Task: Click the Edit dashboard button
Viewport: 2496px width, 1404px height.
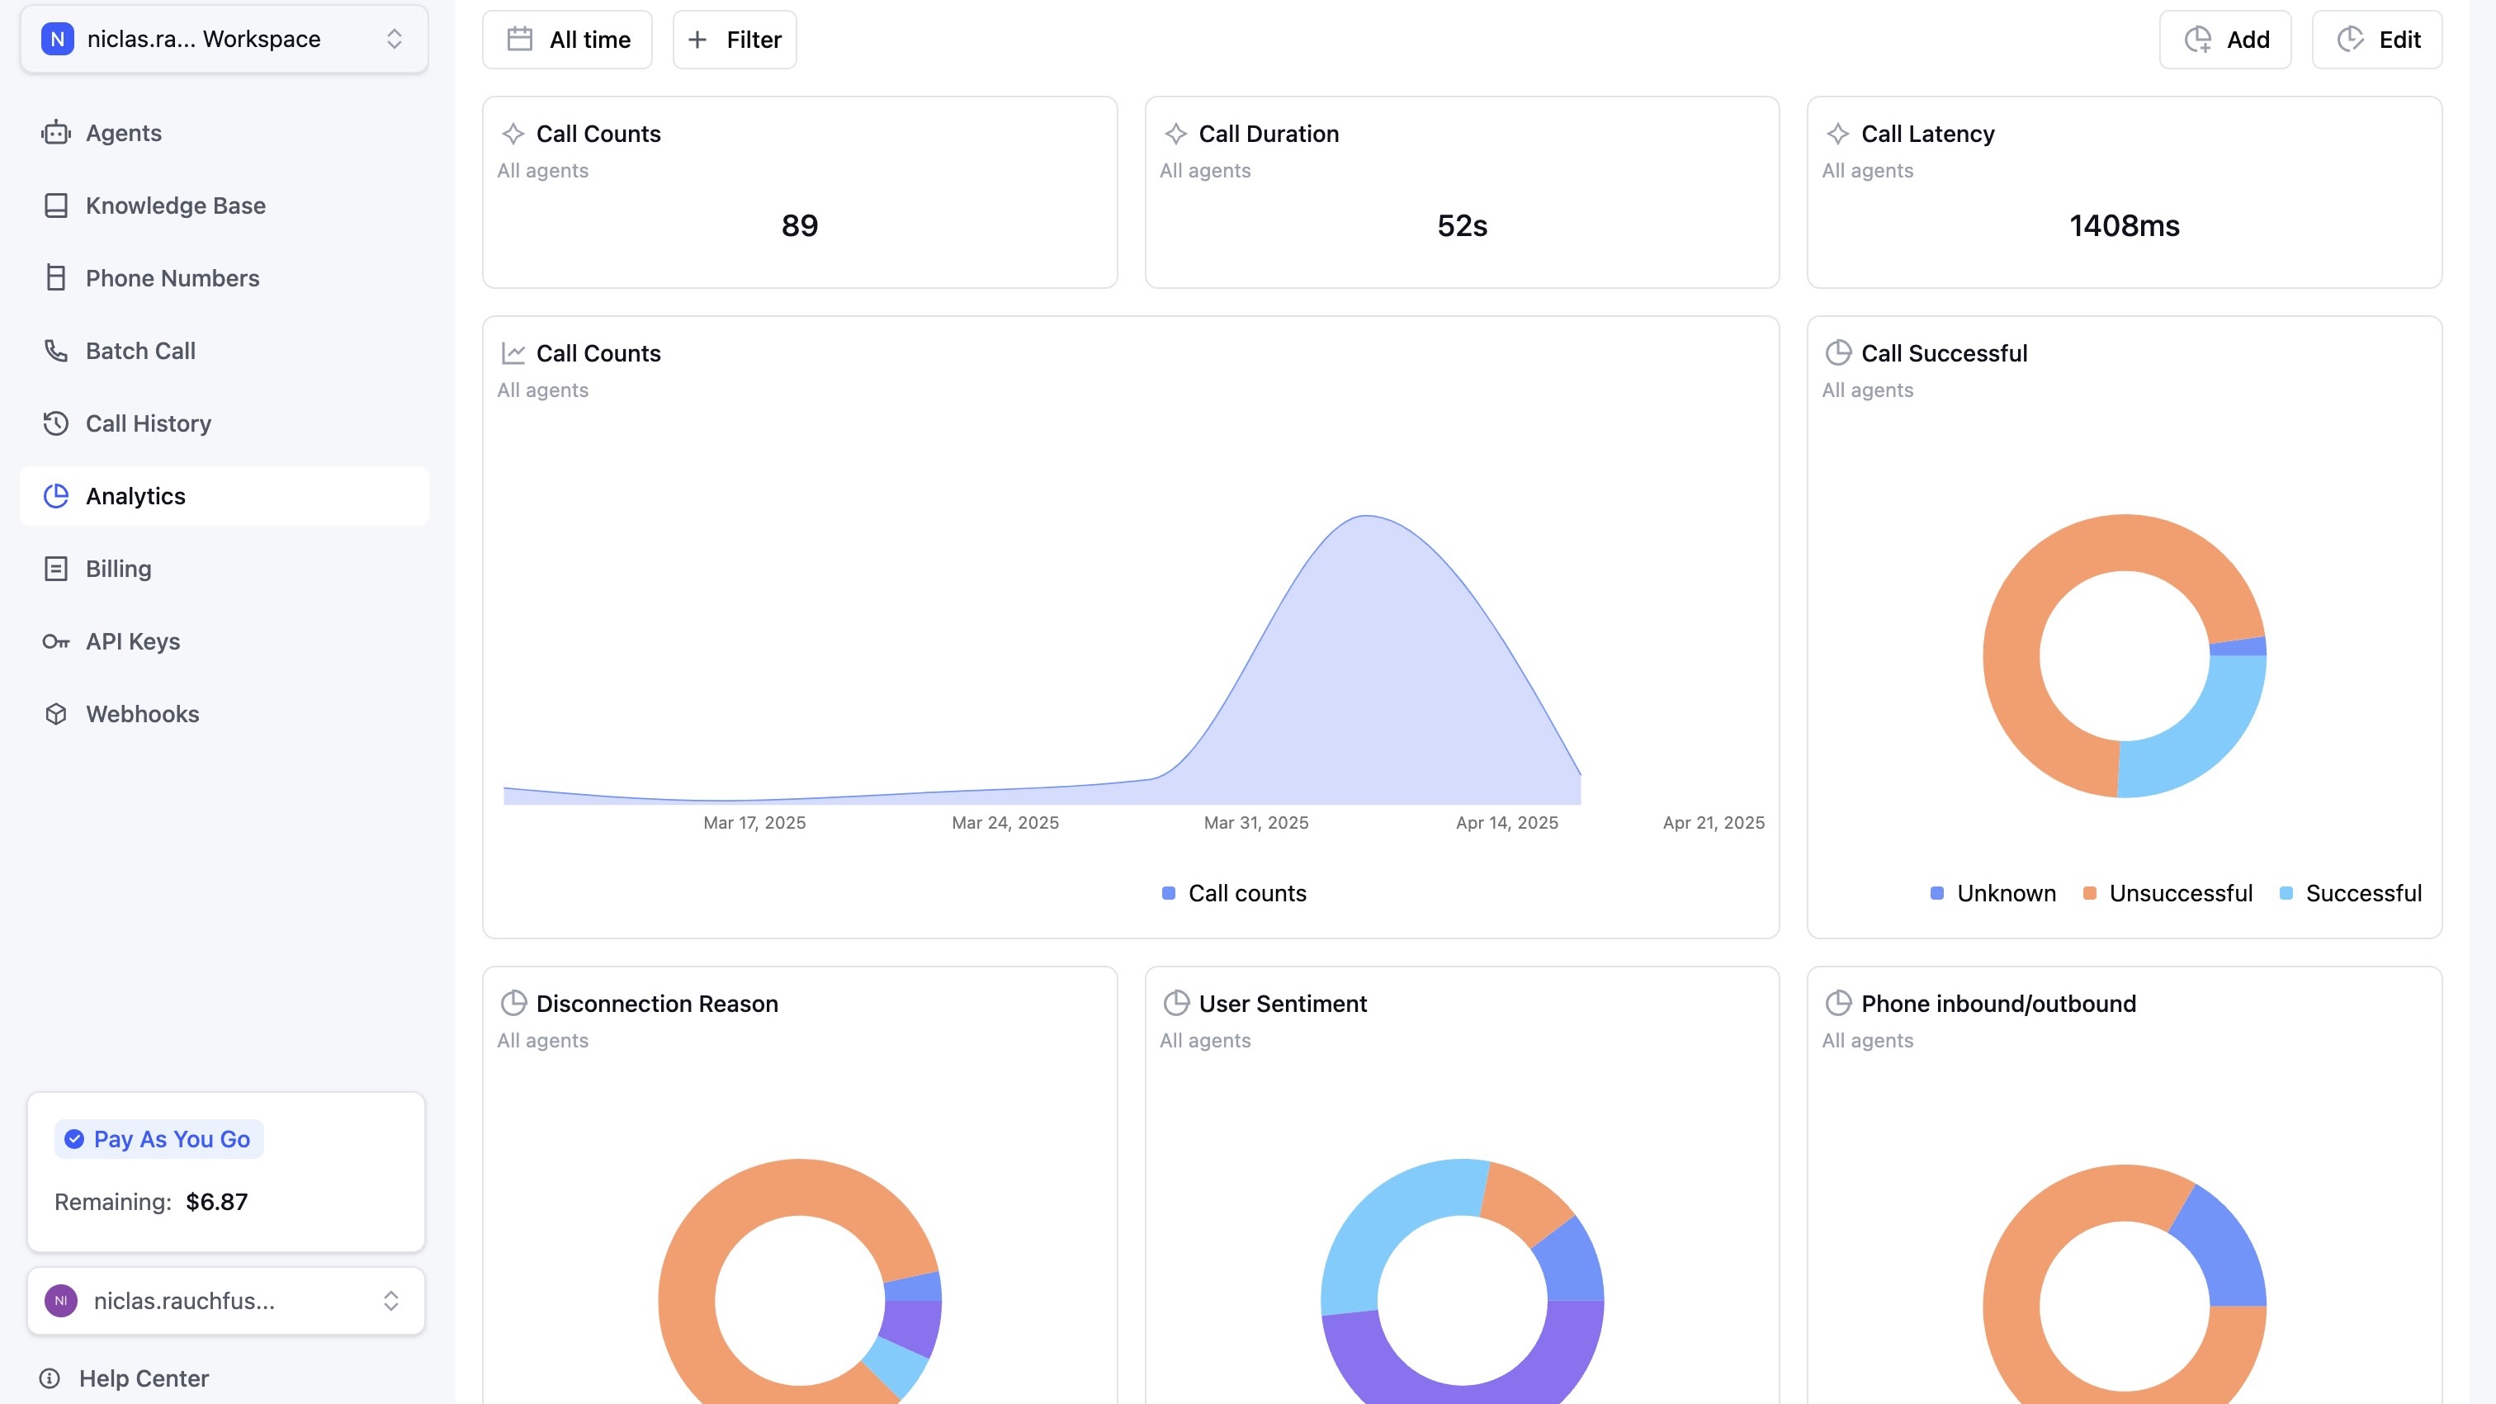Action: tap(2377, 40)
